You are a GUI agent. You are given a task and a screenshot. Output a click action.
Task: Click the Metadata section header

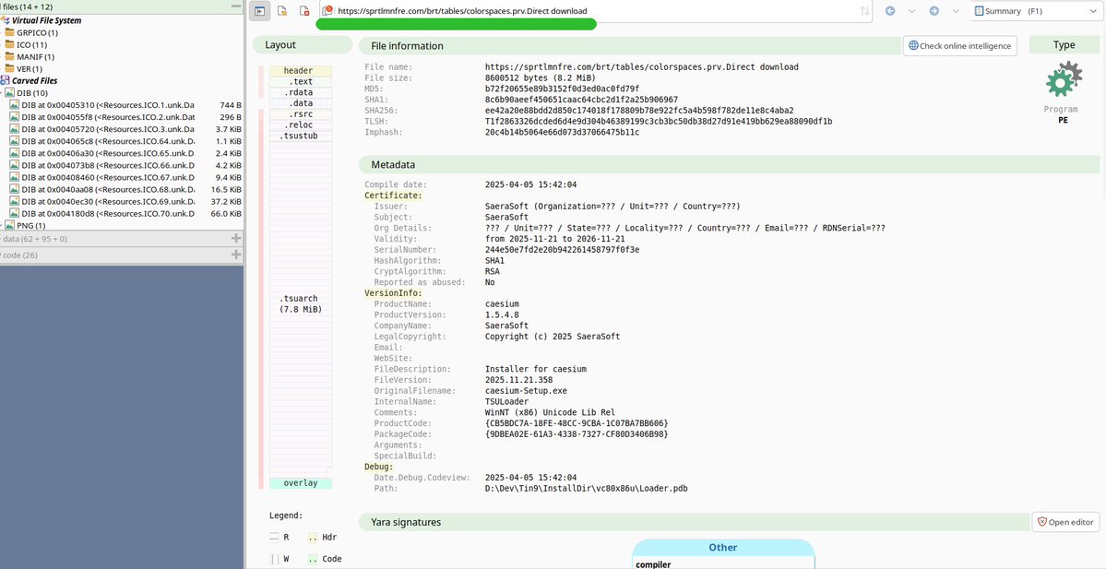coord(729,164)
